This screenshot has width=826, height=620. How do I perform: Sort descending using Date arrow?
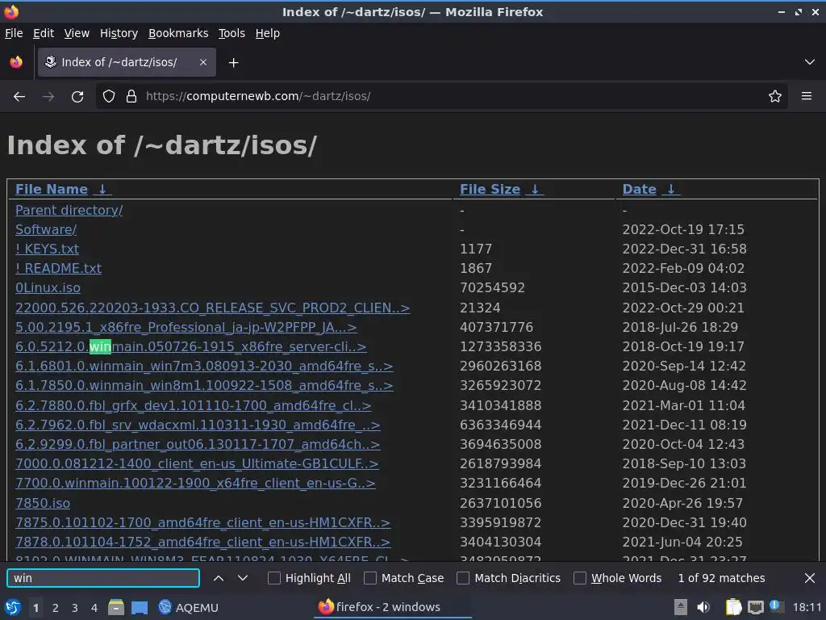pos(671,189)
